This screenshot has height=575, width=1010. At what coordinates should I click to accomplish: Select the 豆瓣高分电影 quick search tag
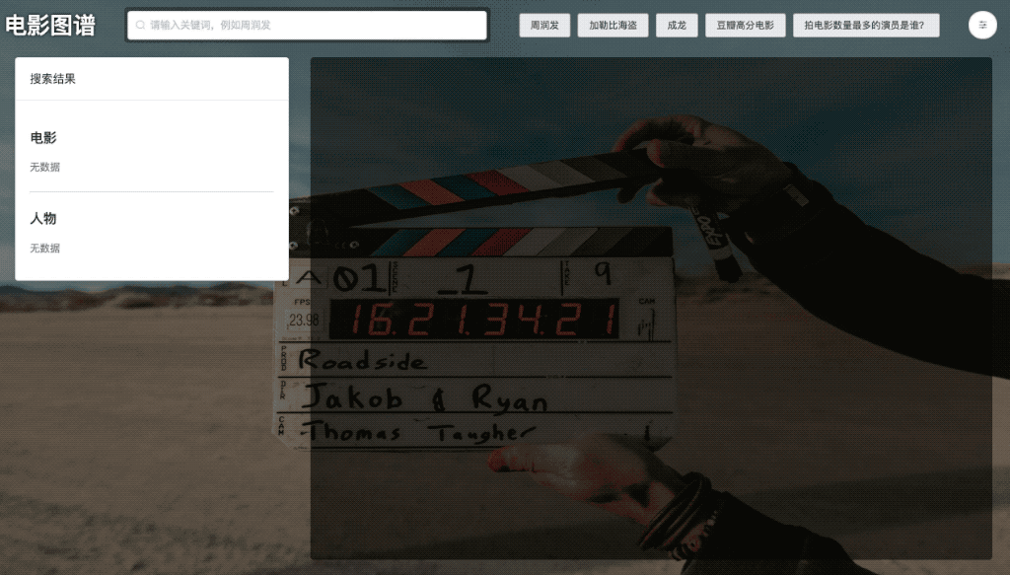click(x=746, y=25)
